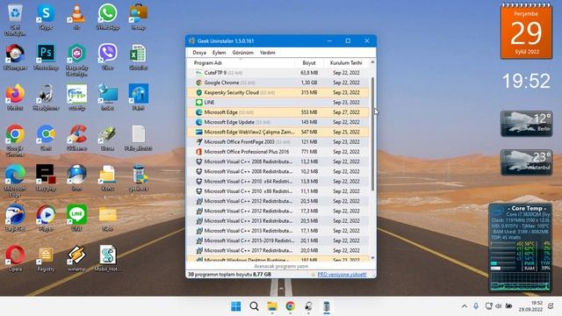Screen dimensions: 562x316
Task: Show hidden system tray icons chevron
Action: click(x=465, y=306)
